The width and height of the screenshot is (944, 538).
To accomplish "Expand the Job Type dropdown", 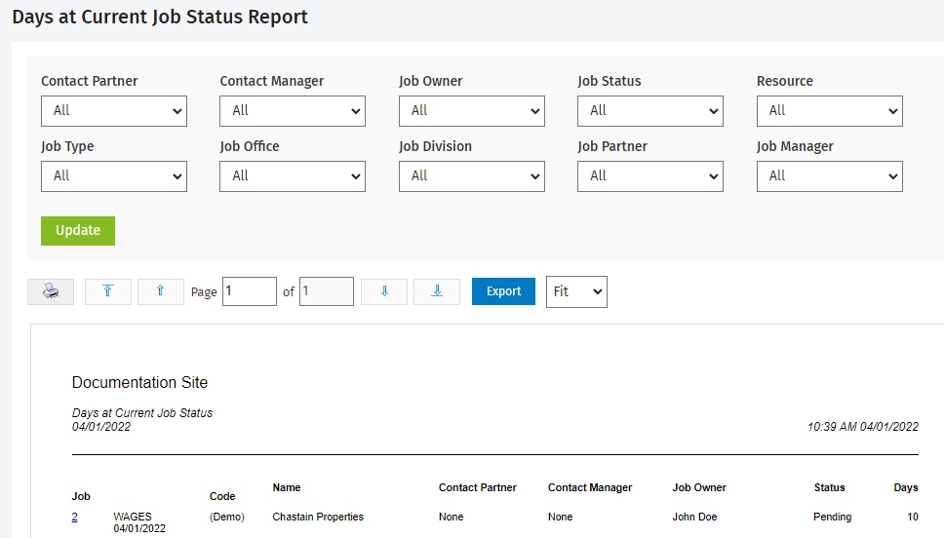I will pos(114,176).
